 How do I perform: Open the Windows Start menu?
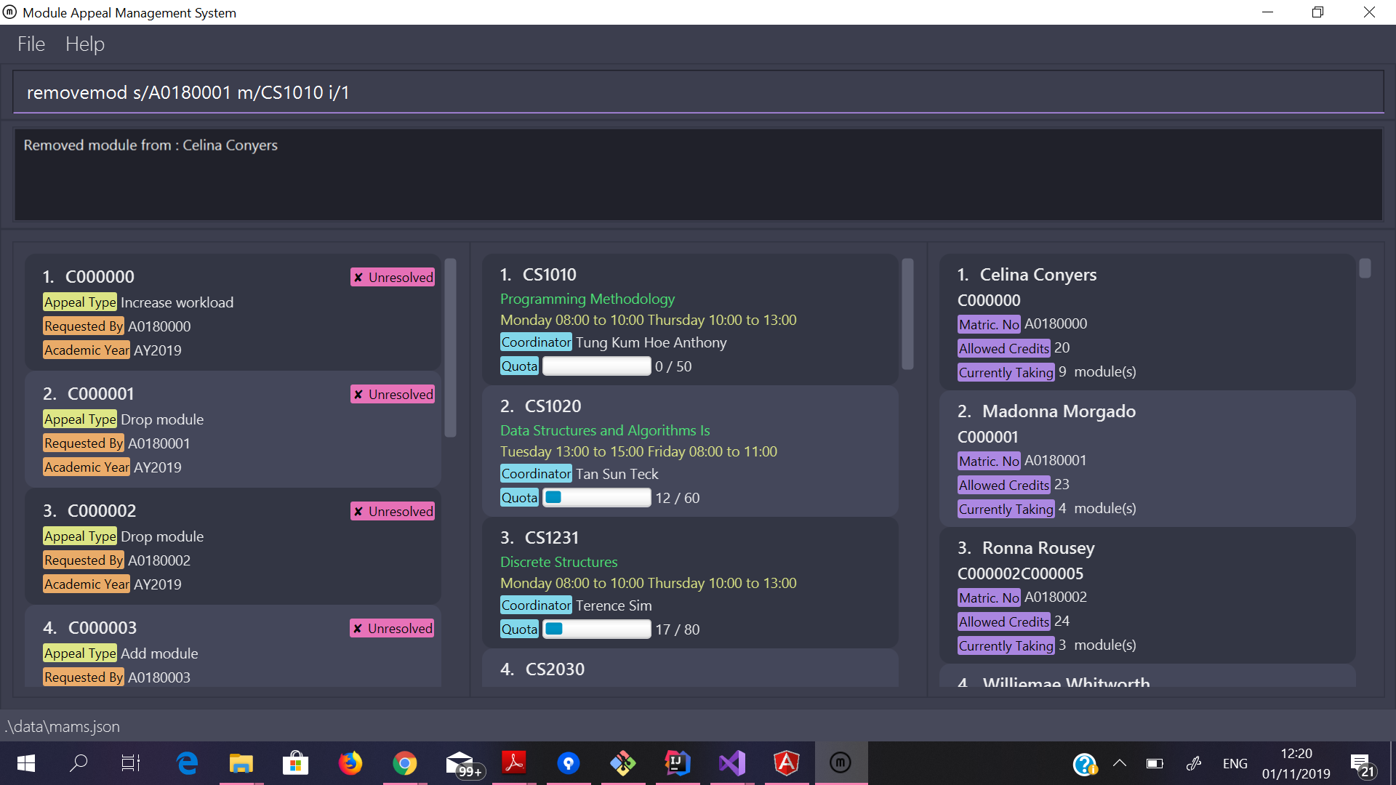pos(25,763)
